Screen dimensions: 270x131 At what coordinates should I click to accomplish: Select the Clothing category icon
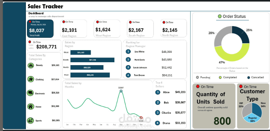click(x=31, y=79)
